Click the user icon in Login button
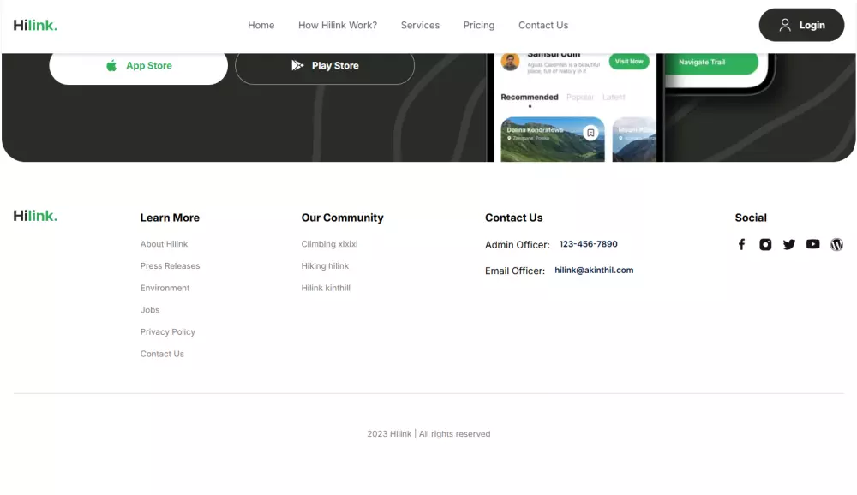857x495 pixels. (x=785, y=25)
